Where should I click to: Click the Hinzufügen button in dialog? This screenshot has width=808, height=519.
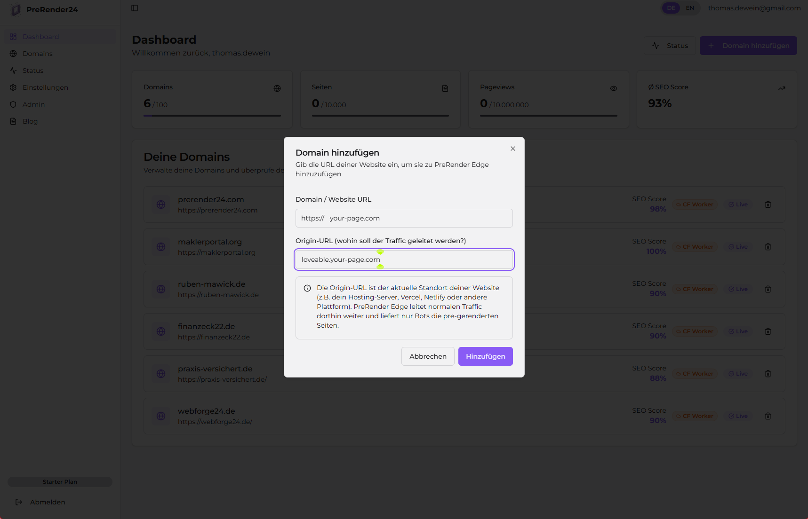click(486, 356)
